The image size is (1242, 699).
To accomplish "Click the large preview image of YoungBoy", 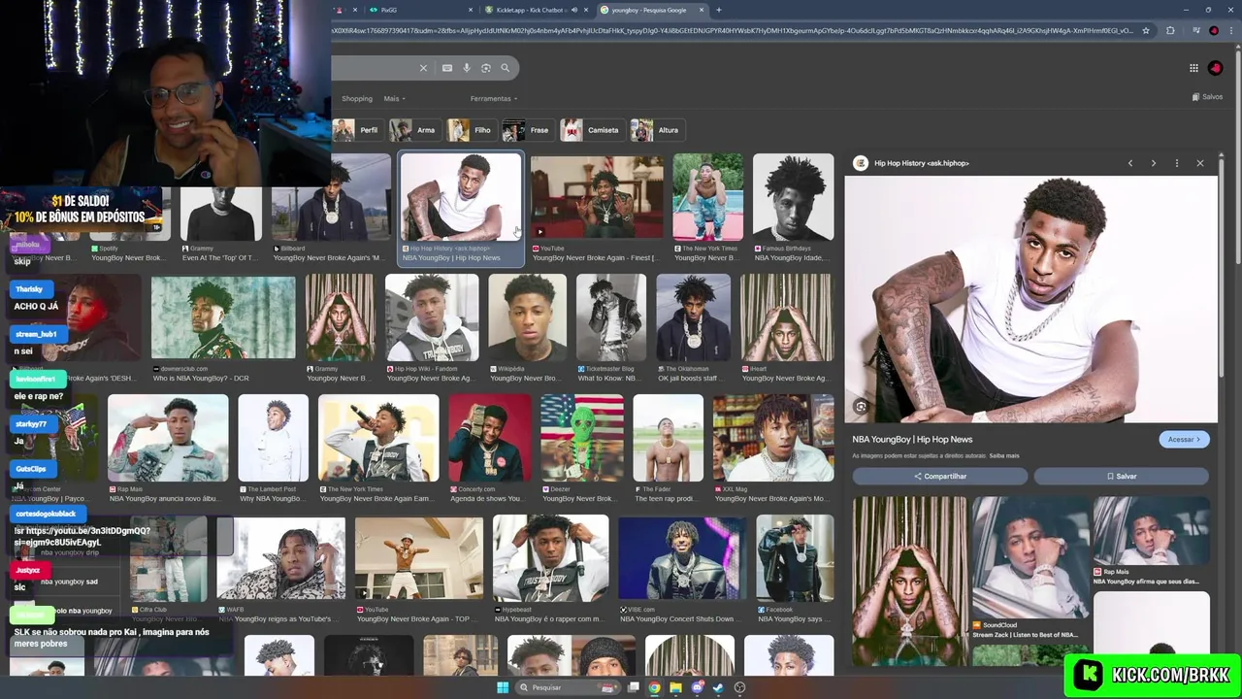I will [1030, 299].
